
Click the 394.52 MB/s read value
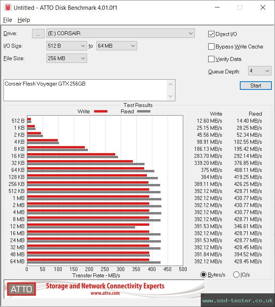coord(248,254)
